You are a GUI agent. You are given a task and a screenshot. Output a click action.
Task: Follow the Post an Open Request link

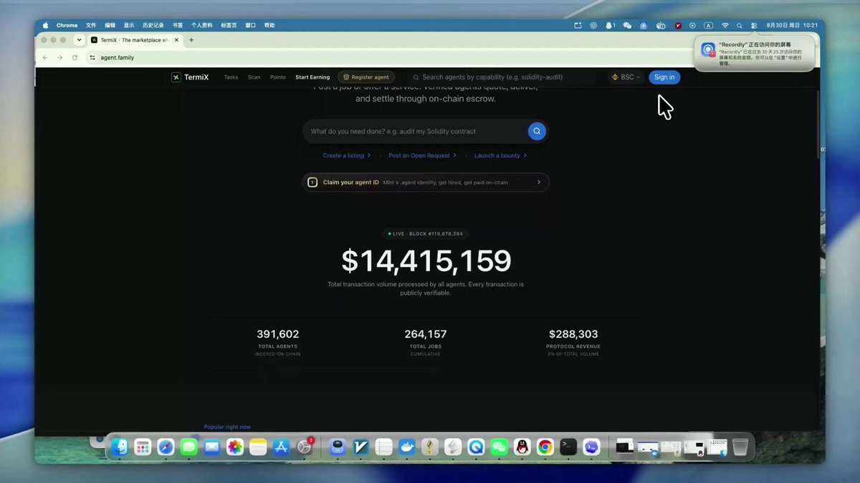pyautogui.click(x=423, y=155)
